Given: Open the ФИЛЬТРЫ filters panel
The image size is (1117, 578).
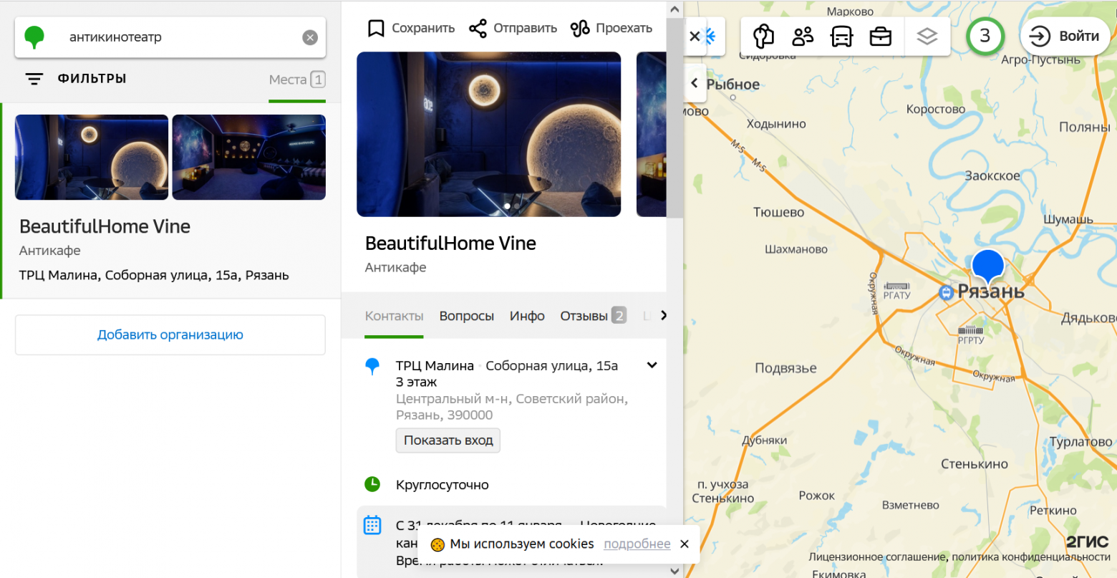Looking at the screenshot, I should 76,79.
